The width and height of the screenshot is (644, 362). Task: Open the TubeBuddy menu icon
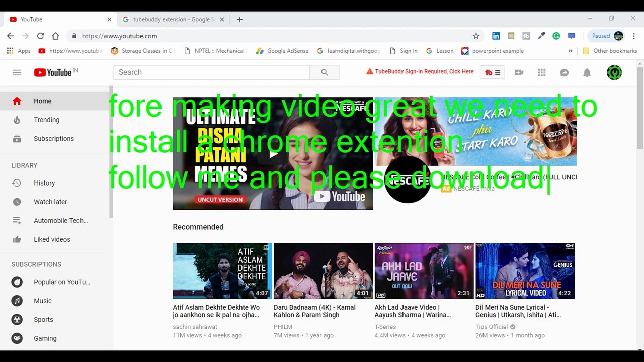click(492, 72)
